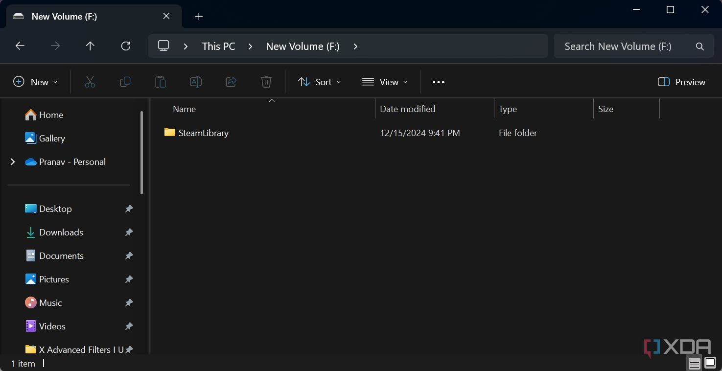Open the New dropdown menu
Screen dimensions: 722x371
35,82
